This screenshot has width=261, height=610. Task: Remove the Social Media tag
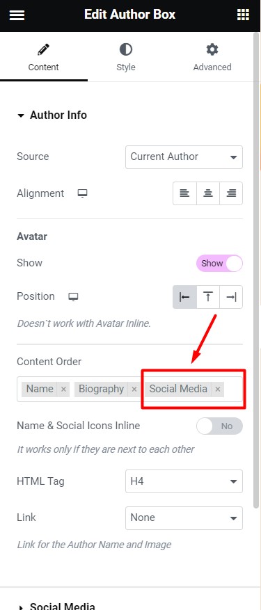click(218, 389)
